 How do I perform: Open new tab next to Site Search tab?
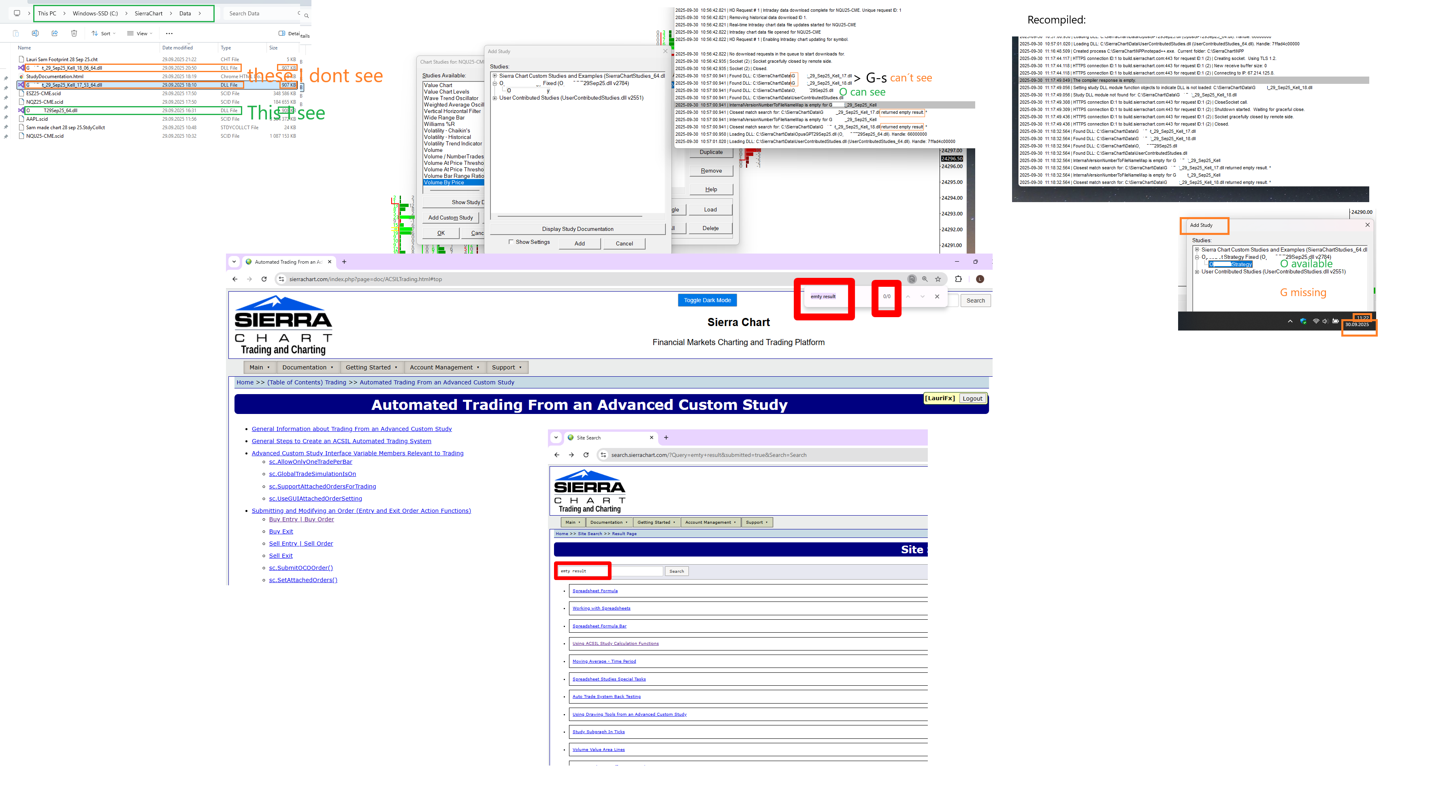666,438
